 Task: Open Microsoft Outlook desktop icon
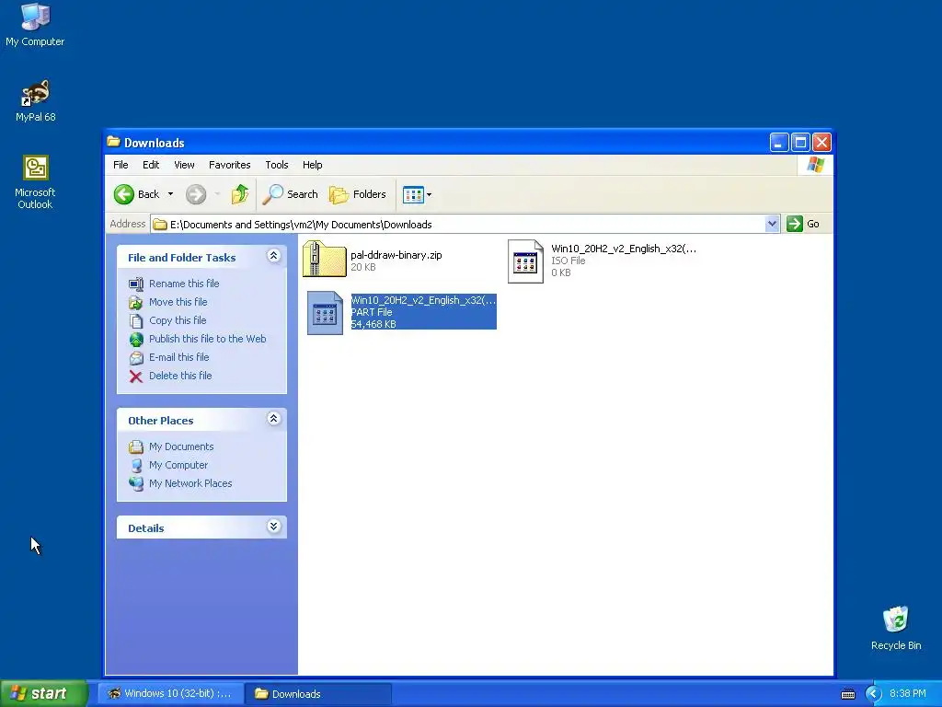tap(35, 182)
